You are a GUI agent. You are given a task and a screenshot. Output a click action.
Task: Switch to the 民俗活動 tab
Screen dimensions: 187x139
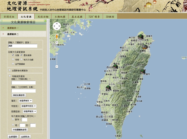click(43, 16)
